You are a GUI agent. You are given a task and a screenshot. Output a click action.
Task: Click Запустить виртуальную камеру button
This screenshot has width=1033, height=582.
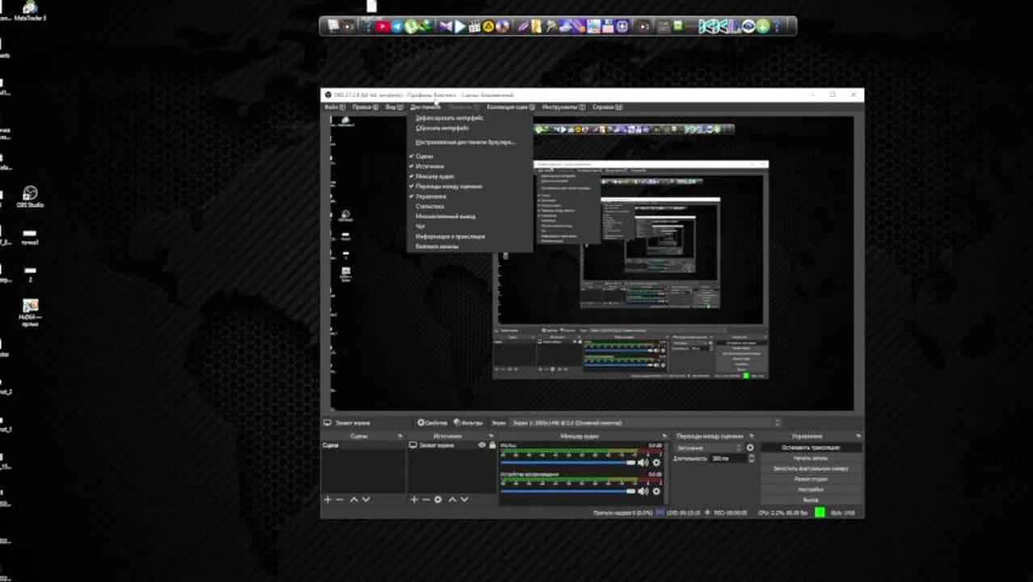coord(811,468)
